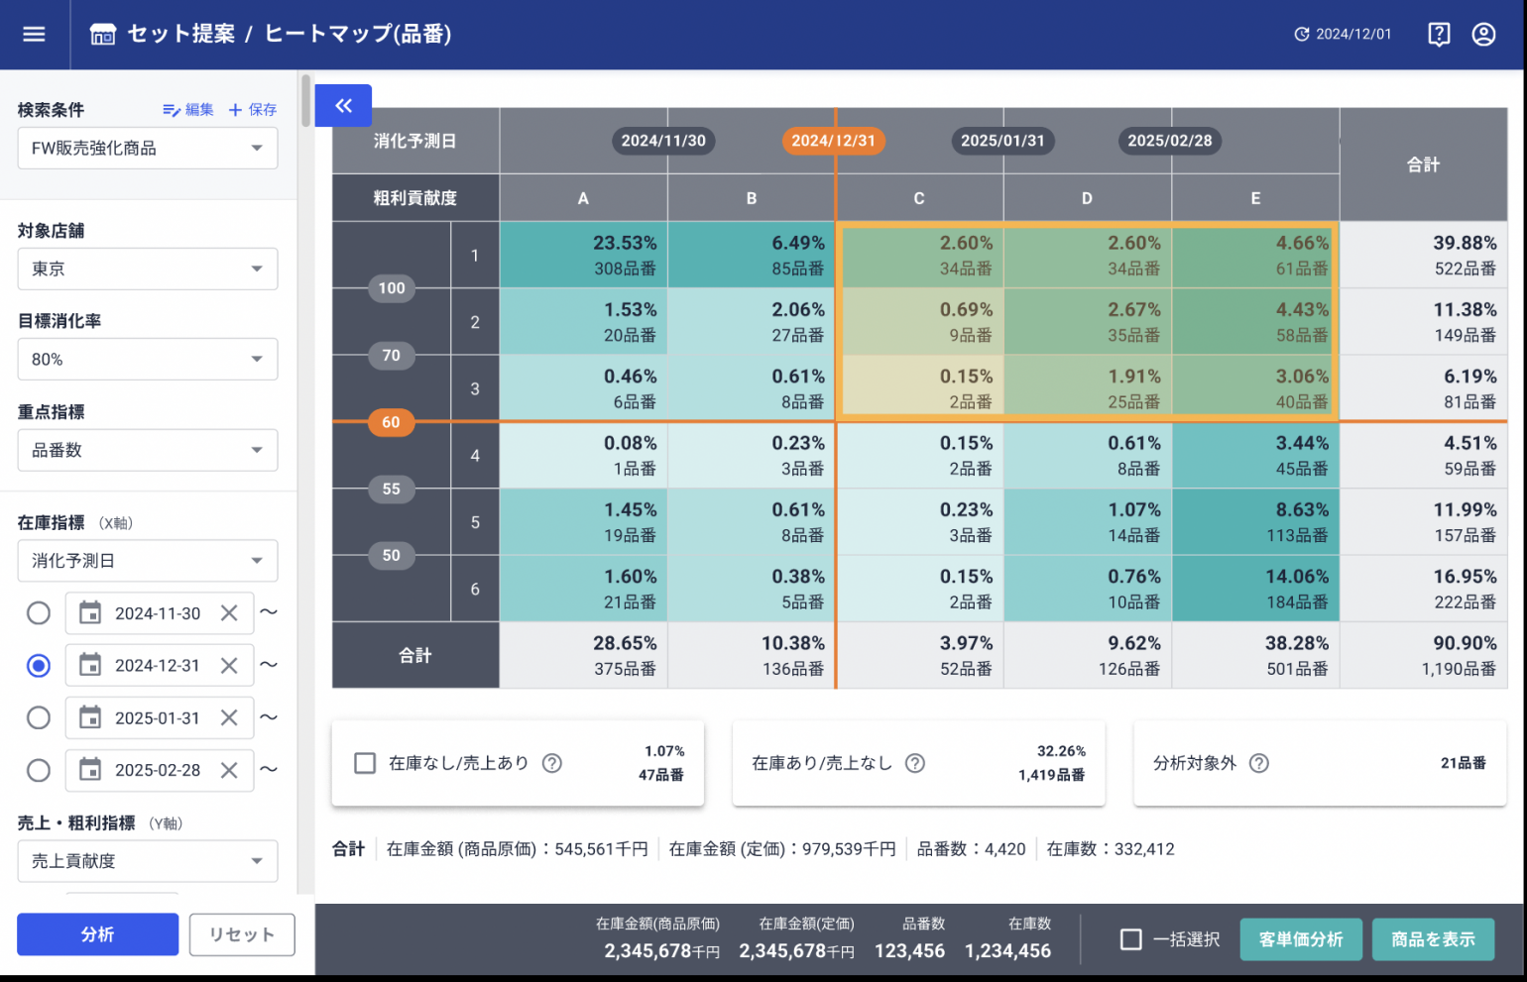This screenshot has height=982, width=1527.
Task: Open the hamburger navigation menu
Action: click(34, 35)
